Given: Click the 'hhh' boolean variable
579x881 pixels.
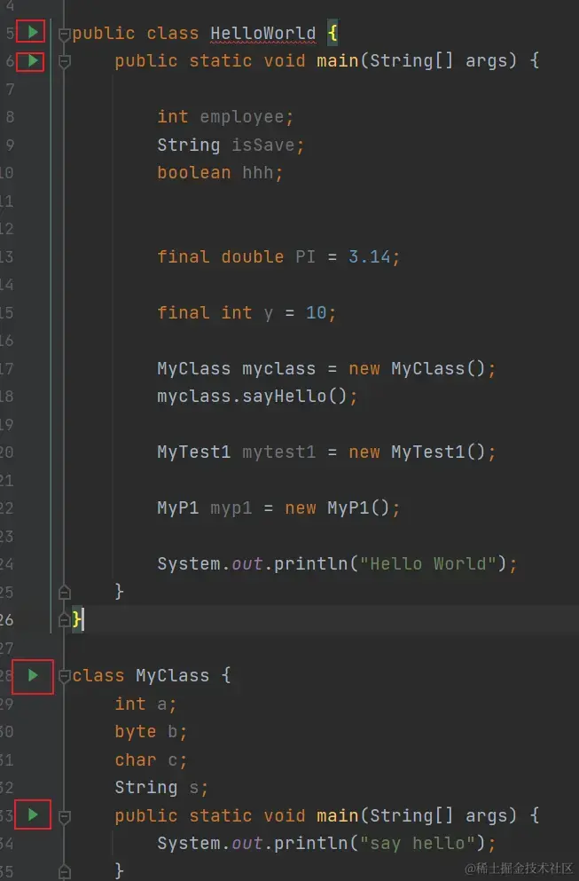Looking at the screenshot, I should click(258, 172).
